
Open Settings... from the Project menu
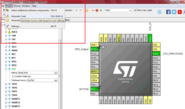pos(35,26)
